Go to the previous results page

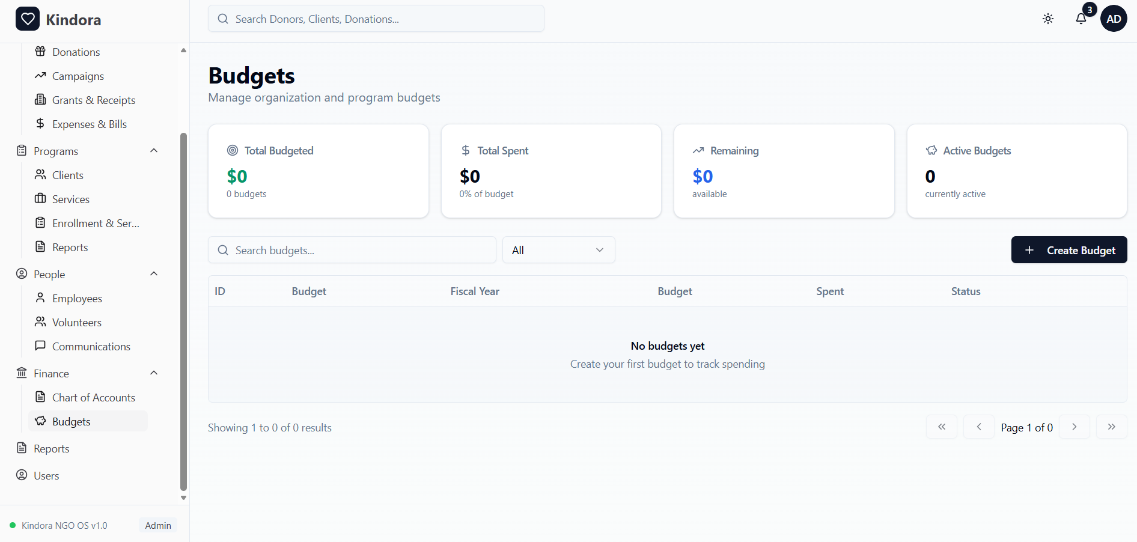pos(979,427)
